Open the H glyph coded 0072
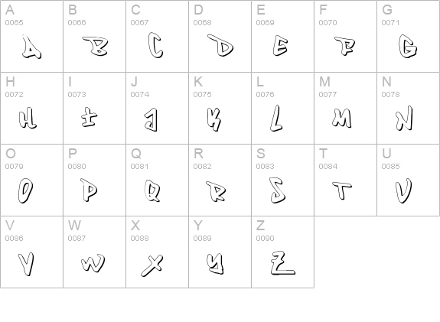The height and width of the screenshot is (322, 440). click(31, 108)
